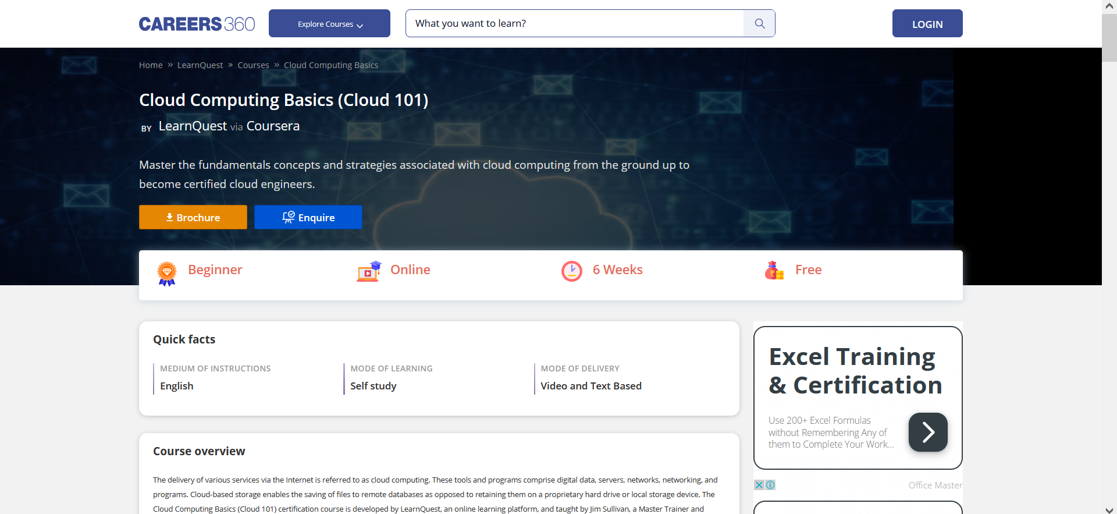Click the 'Quick facts' heading
This screenshot has width=1117, height=514.
click(x=184, y=339)
